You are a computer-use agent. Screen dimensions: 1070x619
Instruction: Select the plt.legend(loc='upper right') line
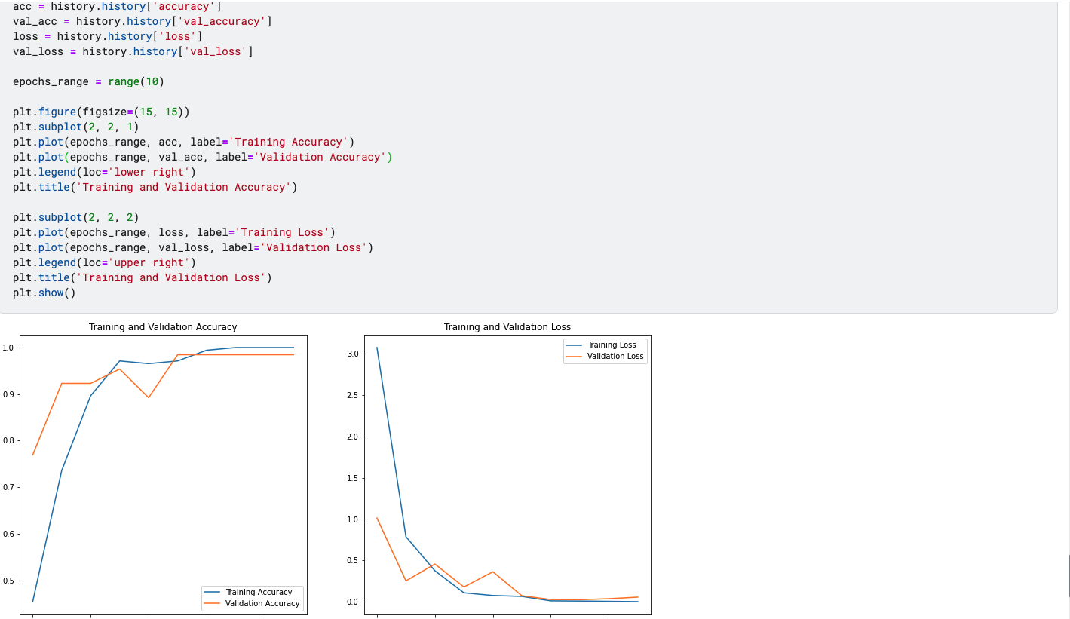pyautogui.click(x=104, y=262)
